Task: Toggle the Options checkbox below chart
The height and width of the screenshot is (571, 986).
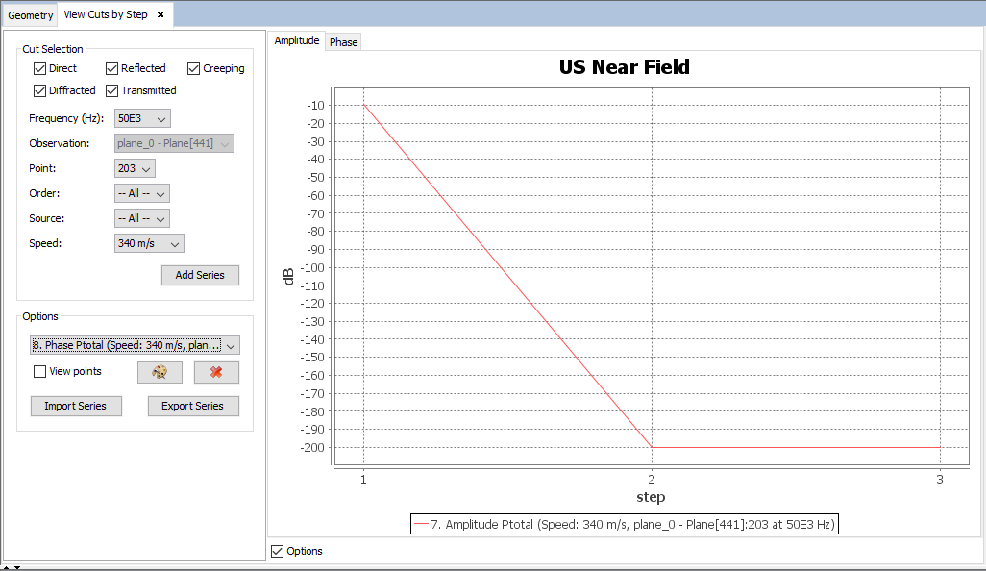Action: tap(278, 551)
